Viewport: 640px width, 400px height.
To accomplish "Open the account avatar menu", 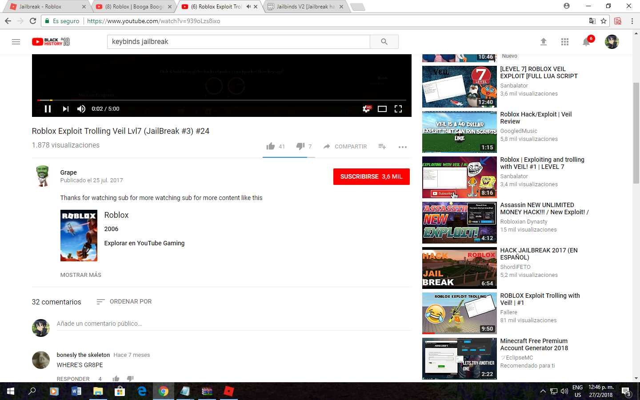I will (612, 42).
